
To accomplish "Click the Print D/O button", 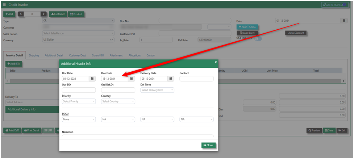I will 12,130.
